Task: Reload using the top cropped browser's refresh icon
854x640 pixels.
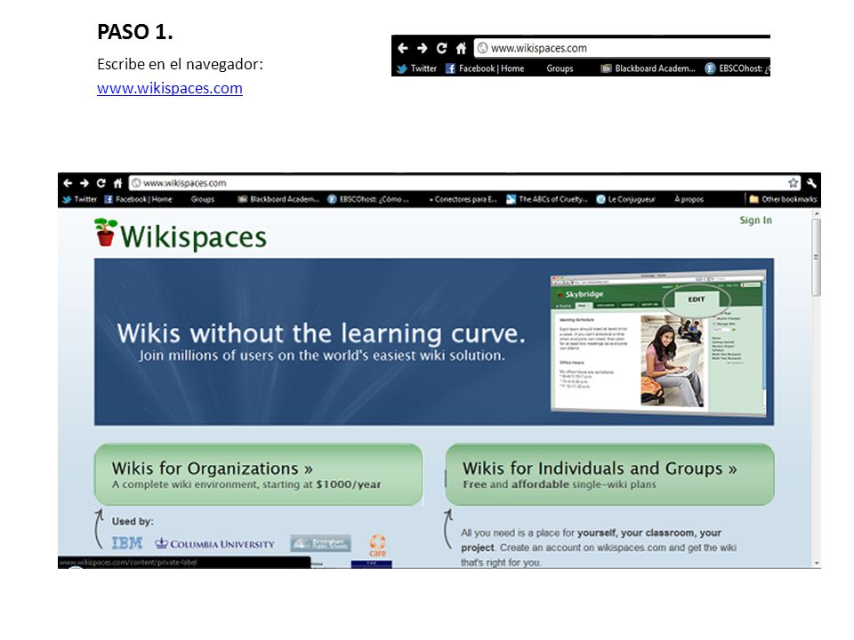Action: 442,48
